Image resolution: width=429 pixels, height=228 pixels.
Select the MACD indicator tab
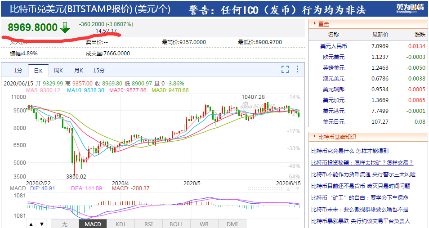pyautogui.click(x=93, y=224)
